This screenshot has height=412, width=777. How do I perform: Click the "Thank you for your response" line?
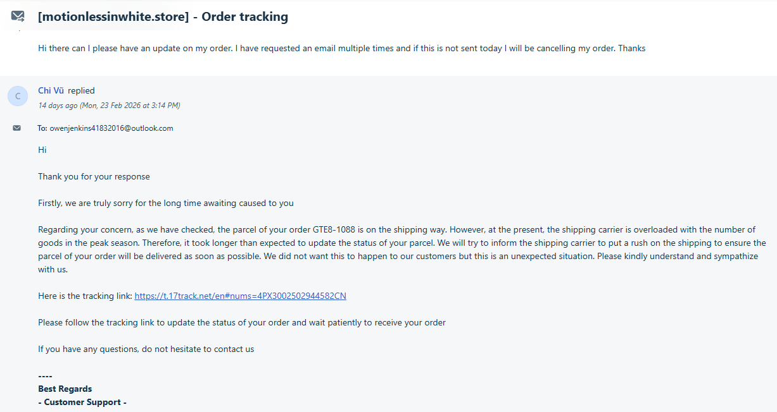pos(94,176)
